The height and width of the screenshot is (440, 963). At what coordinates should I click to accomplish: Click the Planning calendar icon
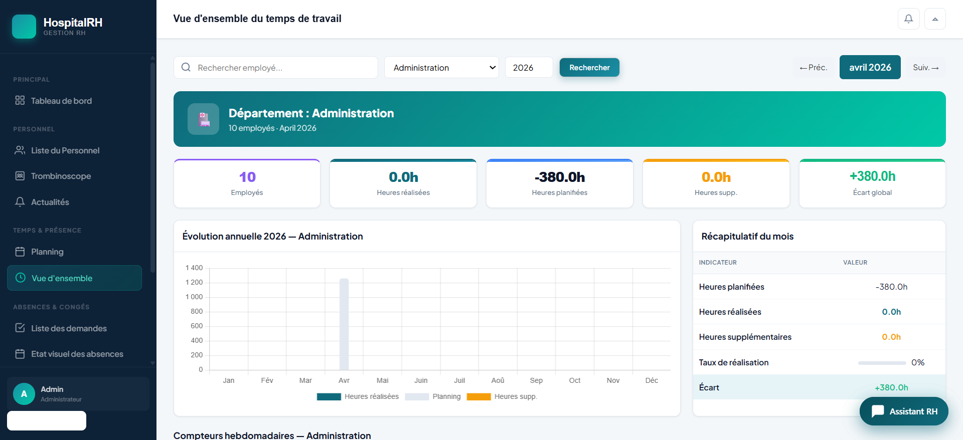point(20,252)
